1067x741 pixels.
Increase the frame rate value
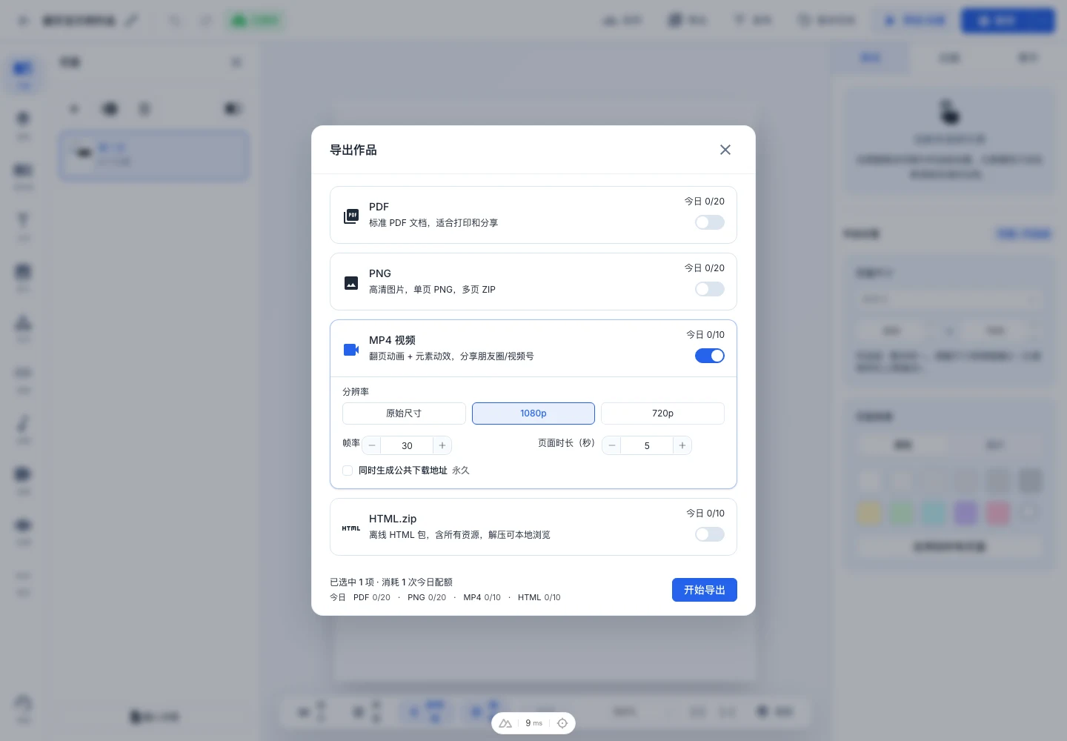(442, 445)
